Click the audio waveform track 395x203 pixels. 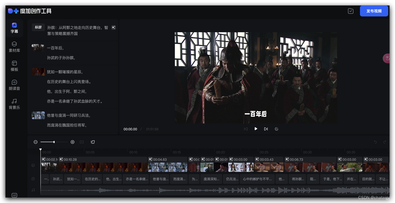pos(215,190)
